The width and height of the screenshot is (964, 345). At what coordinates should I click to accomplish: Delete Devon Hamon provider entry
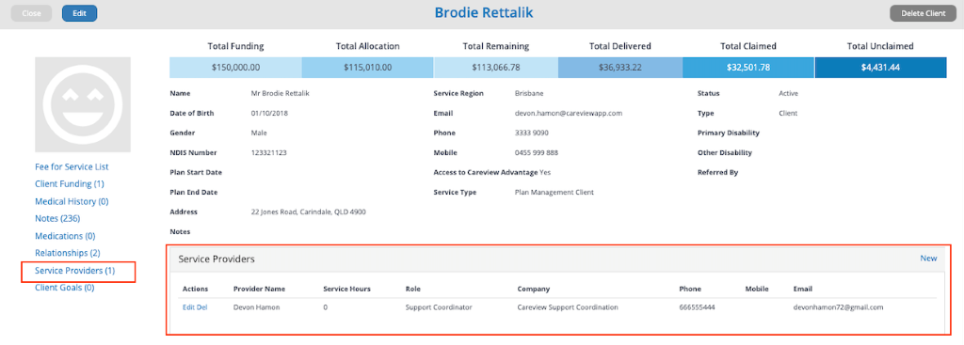[201, 307]
